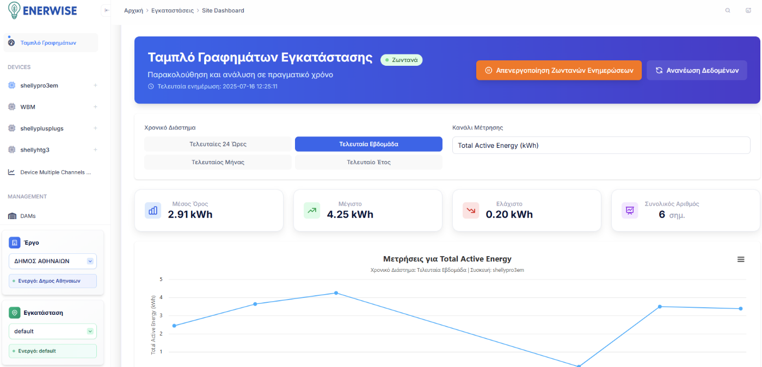Click the Ανανέωση Δεδομένων button
Viewport: 762px width, 367px height.
[x=697, y=70]
